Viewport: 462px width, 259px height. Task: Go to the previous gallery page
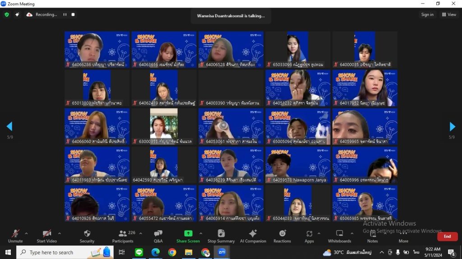9,126
